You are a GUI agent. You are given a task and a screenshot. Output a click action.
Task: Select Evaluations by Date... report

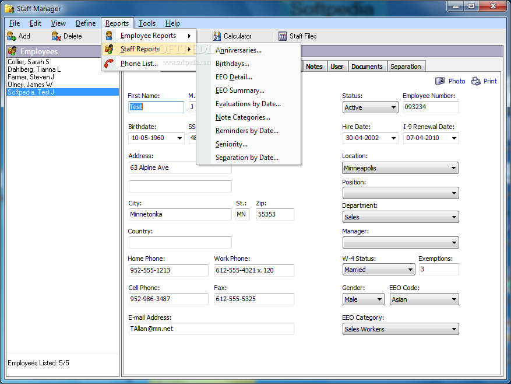tap(248, 104)
